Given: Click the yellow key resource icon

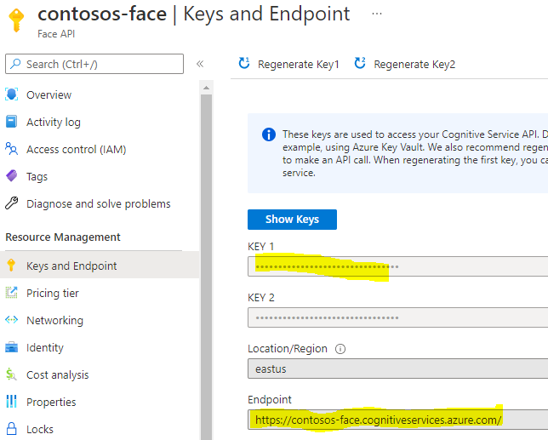Looking at the screenshot, I should [16, 20].
